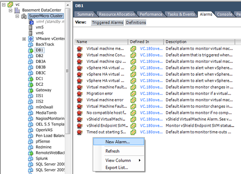Click the powered-on DB1 VM icon
Viewport: 241px width, 174px height.
[x=31, y=50]
